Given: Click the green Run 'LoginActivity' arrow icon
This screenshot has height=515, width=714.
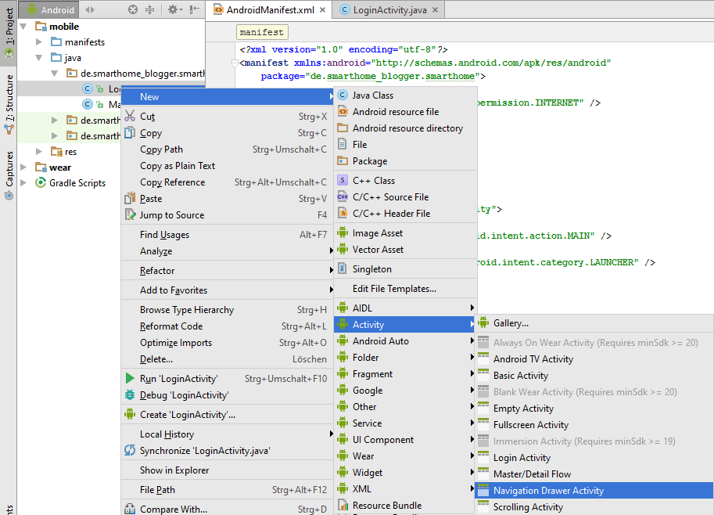Looking at the screenshot, I should coord(130,378).
